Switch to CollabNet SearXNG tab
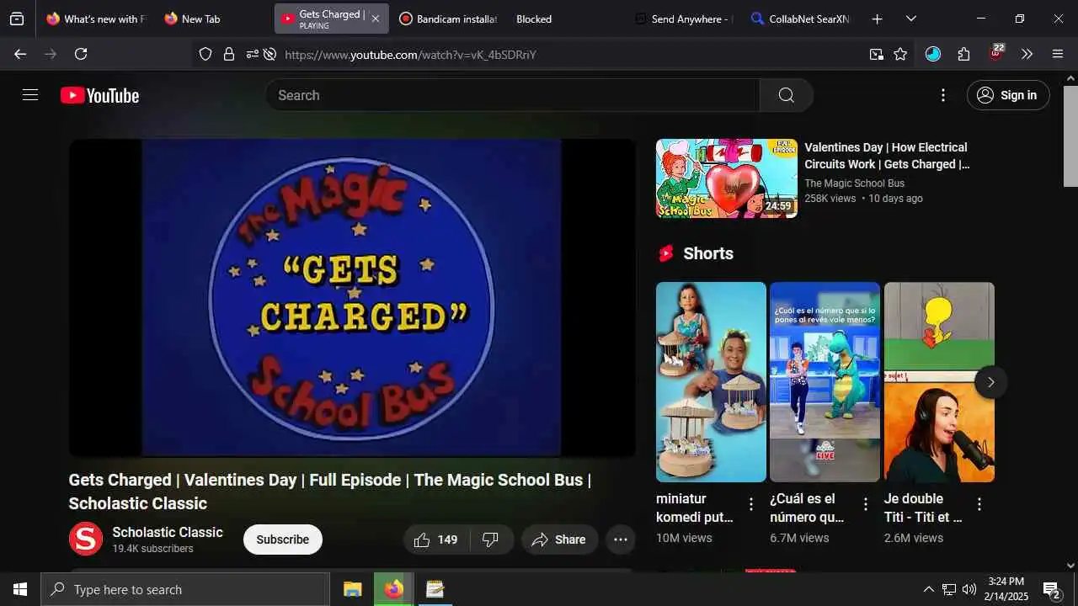1078x606 pixels. 800,19
